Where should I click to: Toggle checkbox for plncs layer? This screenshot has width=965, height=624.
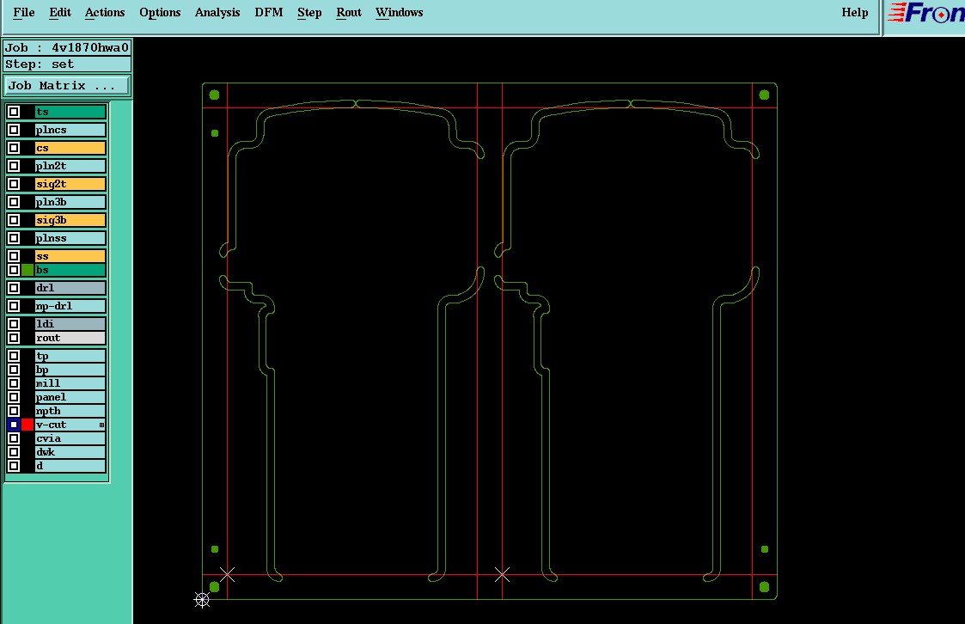click(14, 130)
